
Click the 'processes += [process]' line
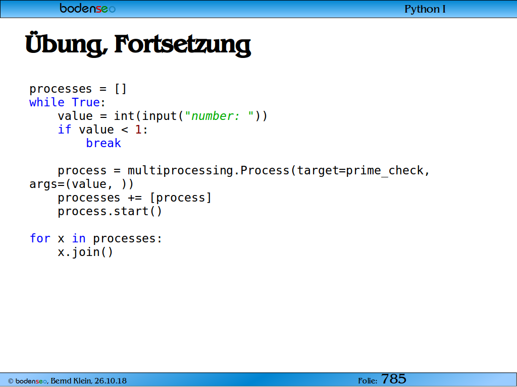(134, 198)
